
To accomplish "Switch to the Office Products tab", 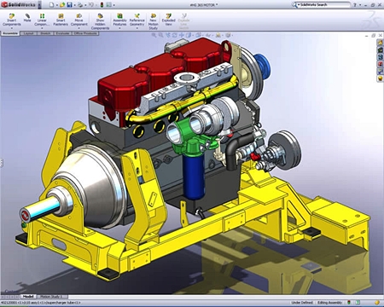I will 85,33.
